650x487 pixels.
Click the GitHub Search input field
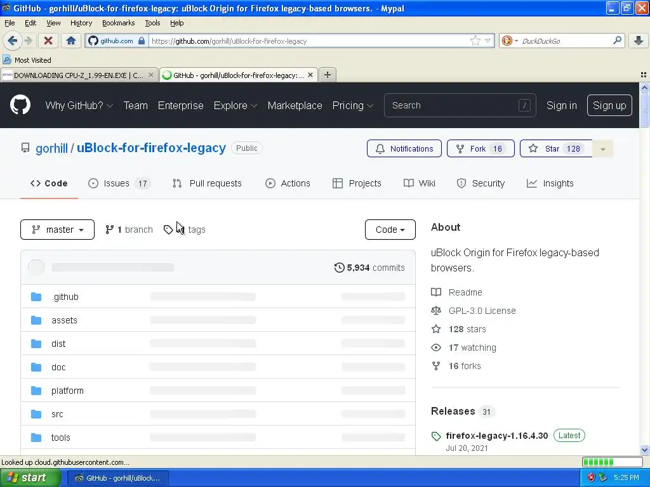click(x=460, y=106)
